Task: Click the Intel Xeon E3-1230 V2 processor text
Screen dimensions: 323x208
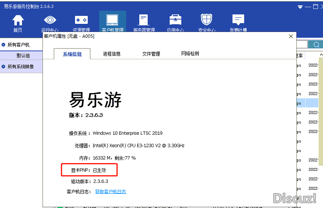Action: coord(138,146)
